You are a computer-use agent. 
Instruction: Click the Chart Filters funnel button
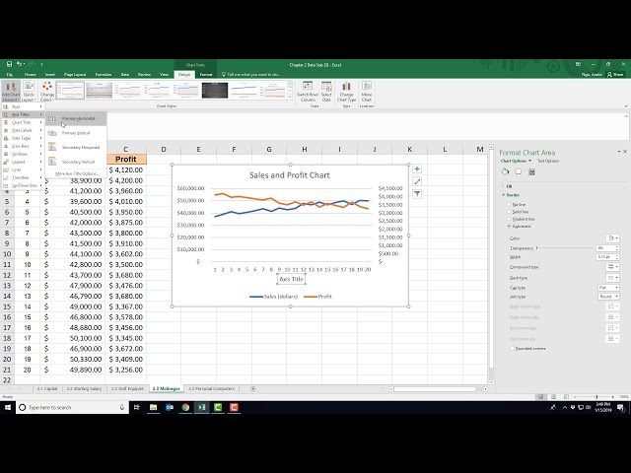pyautogui.click(x=417, y=194)
